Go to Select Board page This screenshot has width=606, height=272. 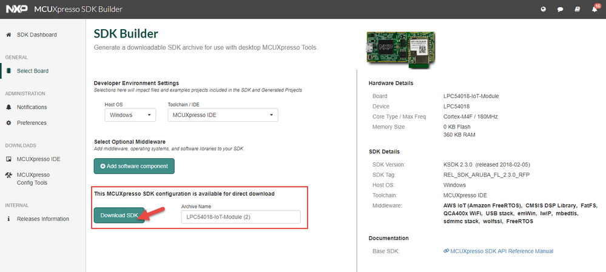[x=33, y=71]
